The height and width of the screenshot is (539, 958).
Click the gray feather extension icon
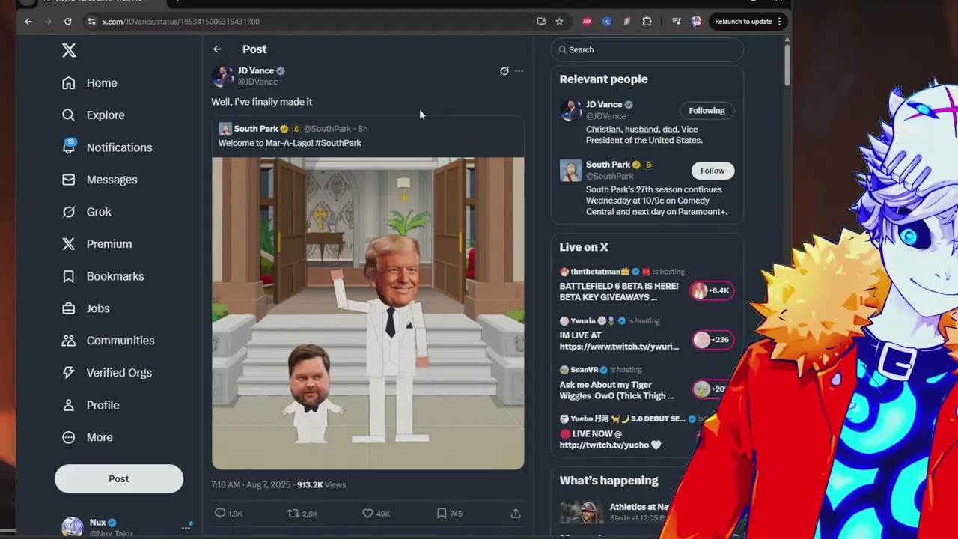[x=626, y=22]
